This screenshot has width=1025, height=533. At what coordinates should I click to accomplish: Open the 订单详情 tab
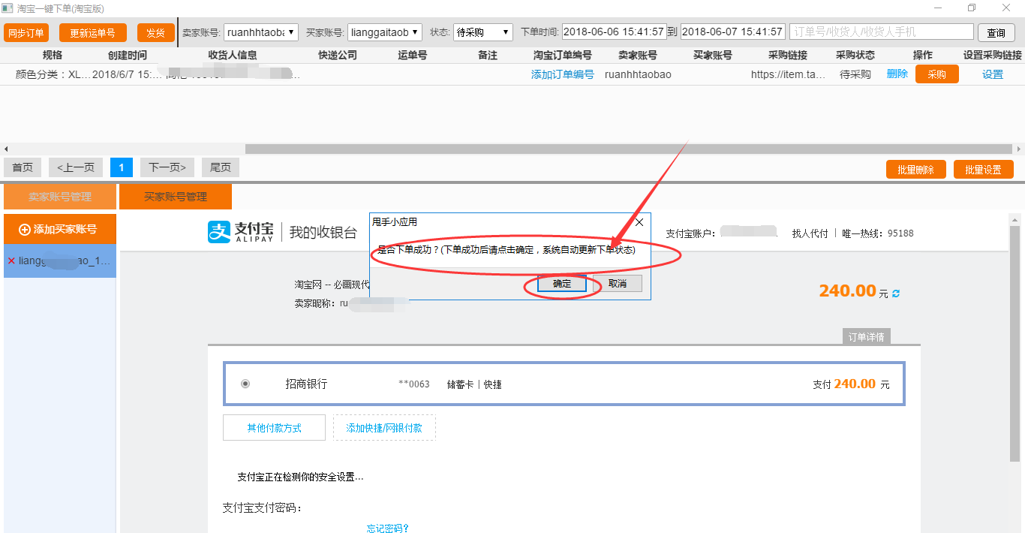[x=867, y=337]
